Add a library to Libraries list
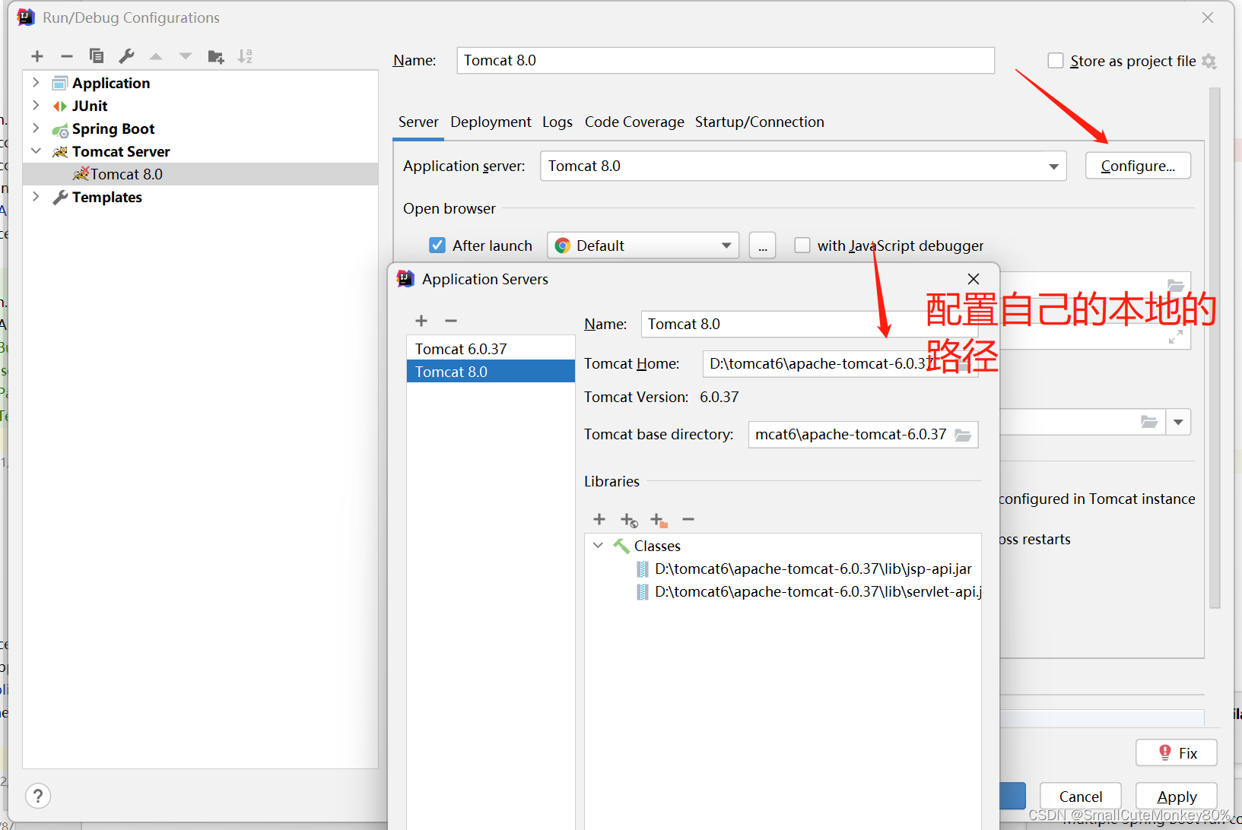Viewport: 1242px width, 830px height. (599, 519)
